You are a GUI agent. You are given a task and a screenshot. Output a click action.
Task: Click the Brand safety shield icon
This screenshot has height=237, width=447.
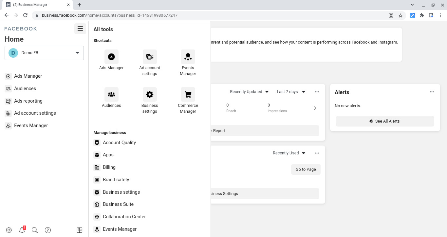(97, 180)
